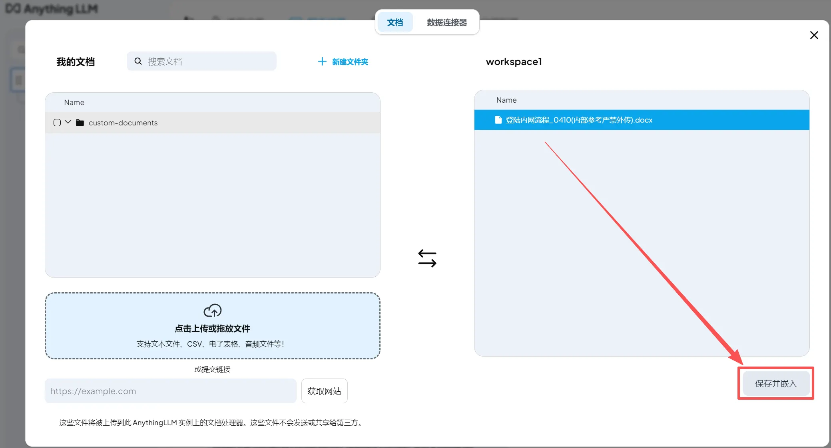This screenshot has height=448, width=831.
Task: Click the cloud upload icon
Action: [x=212, y=310]
